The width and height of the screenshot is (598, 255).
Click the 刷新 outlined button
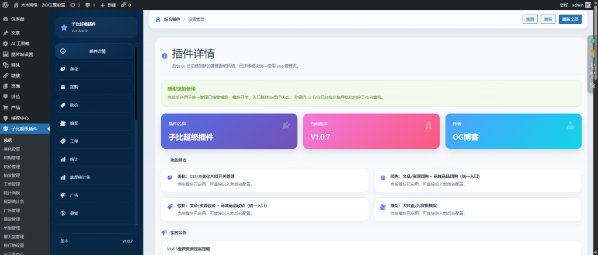548,19
